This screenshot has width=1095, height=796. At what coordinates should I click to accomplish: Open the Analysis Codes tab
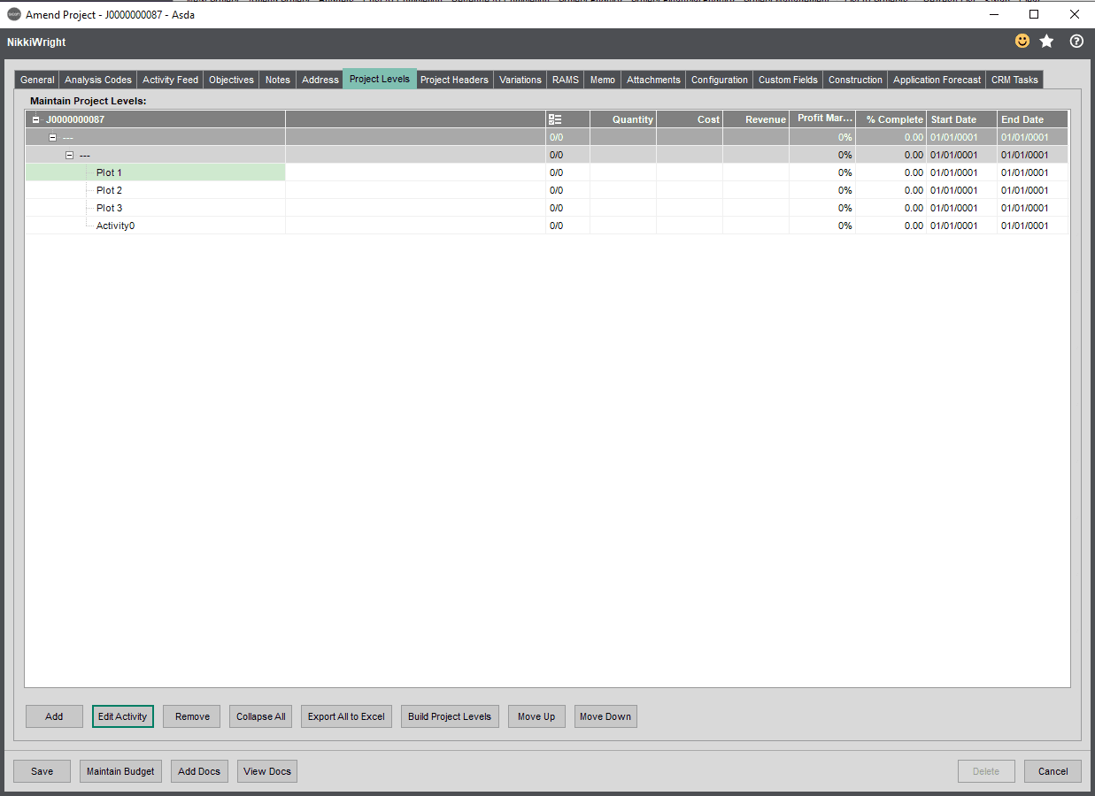(x=98, y=80)
